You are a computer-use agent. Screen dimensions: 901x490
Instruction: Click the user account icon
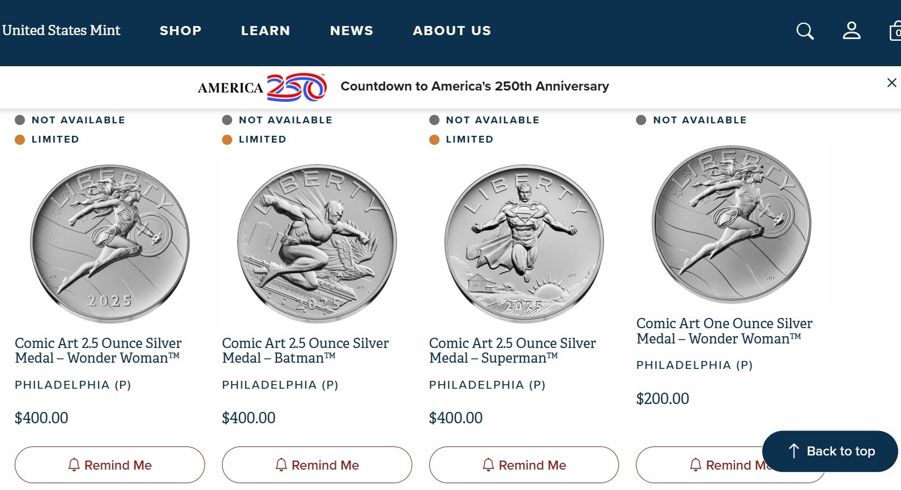[851, 31]
